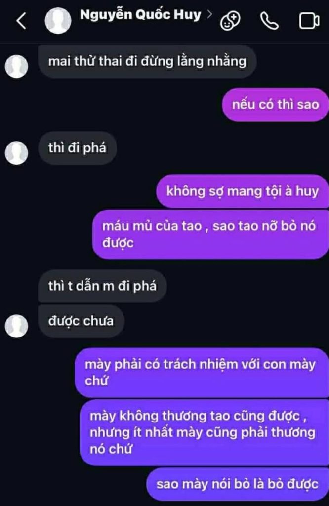This screenshot has width=329, height=506.
Task: Select message starting 'mày không thương tao'
Action: 204,432
